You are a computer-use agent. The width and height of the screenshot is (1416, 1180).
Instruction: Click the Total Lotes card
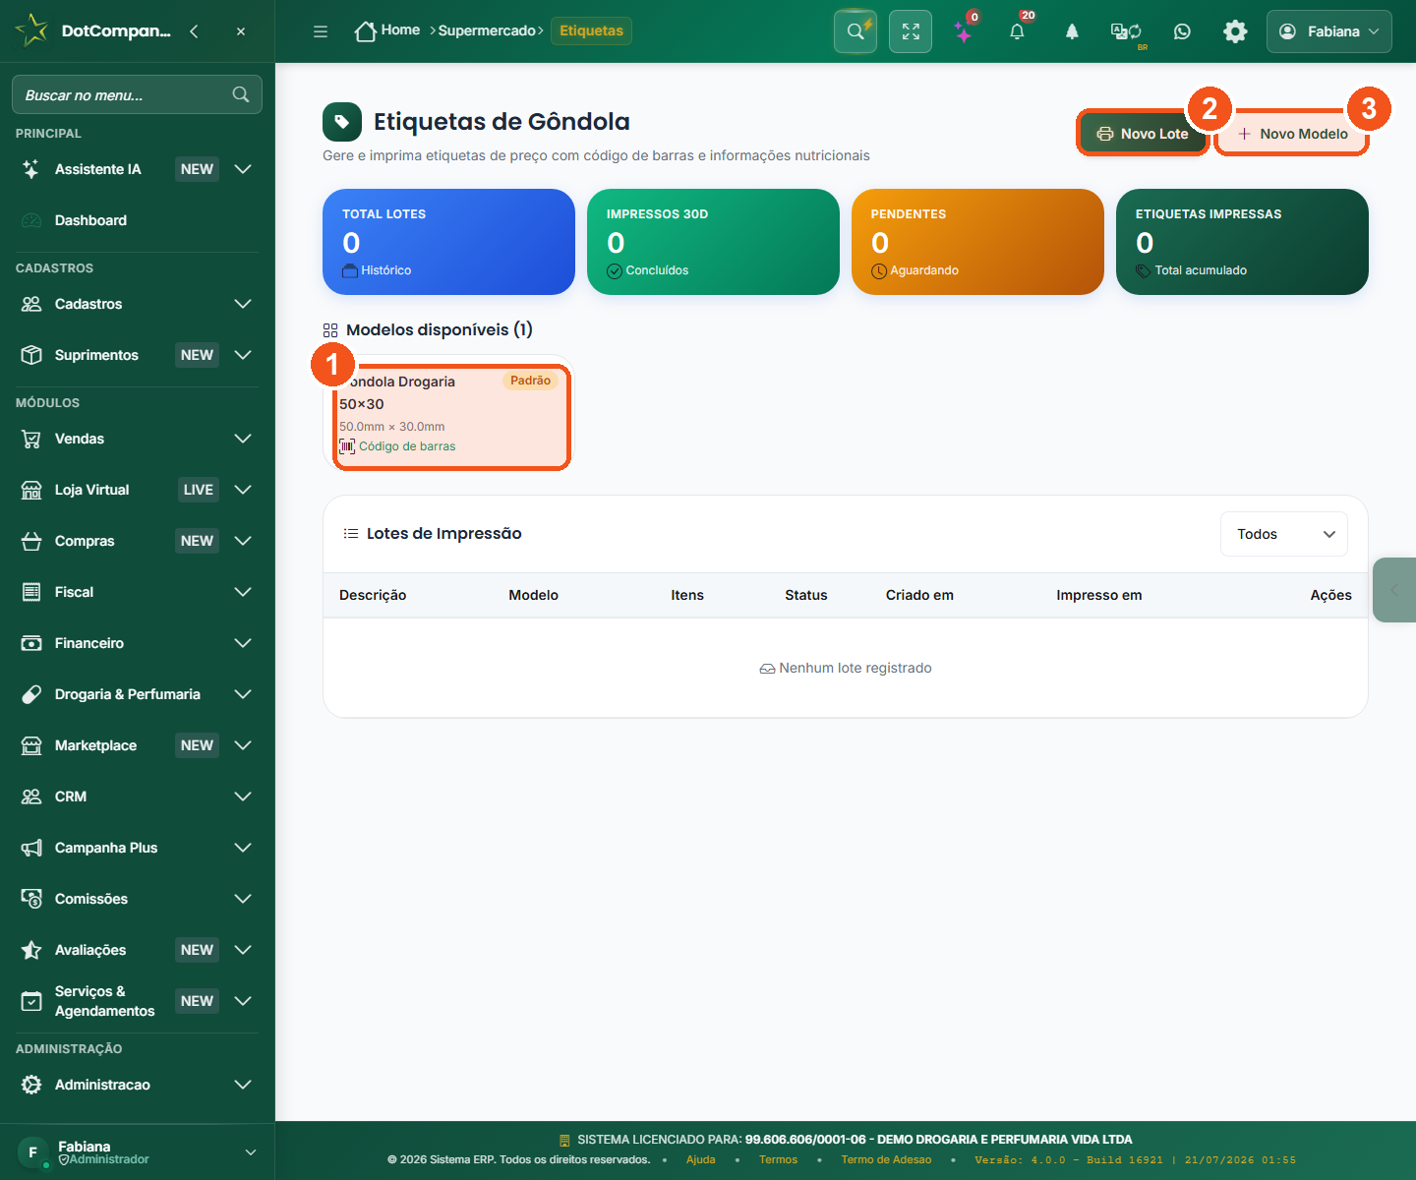[x=448, y=242]
